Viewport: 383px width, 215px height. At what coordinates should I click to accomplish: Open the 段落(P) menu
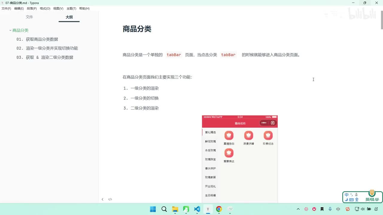pos(32,9)
